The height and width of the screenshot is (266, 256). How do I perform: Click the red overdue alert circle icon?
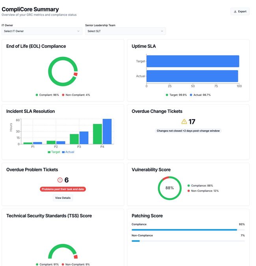tap(60, 180)
